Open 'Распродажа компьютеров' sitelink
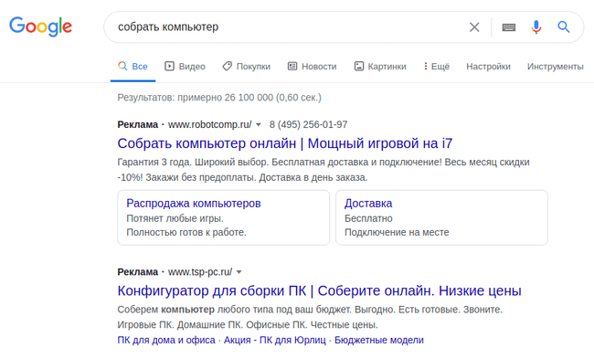 pos(194,204)
